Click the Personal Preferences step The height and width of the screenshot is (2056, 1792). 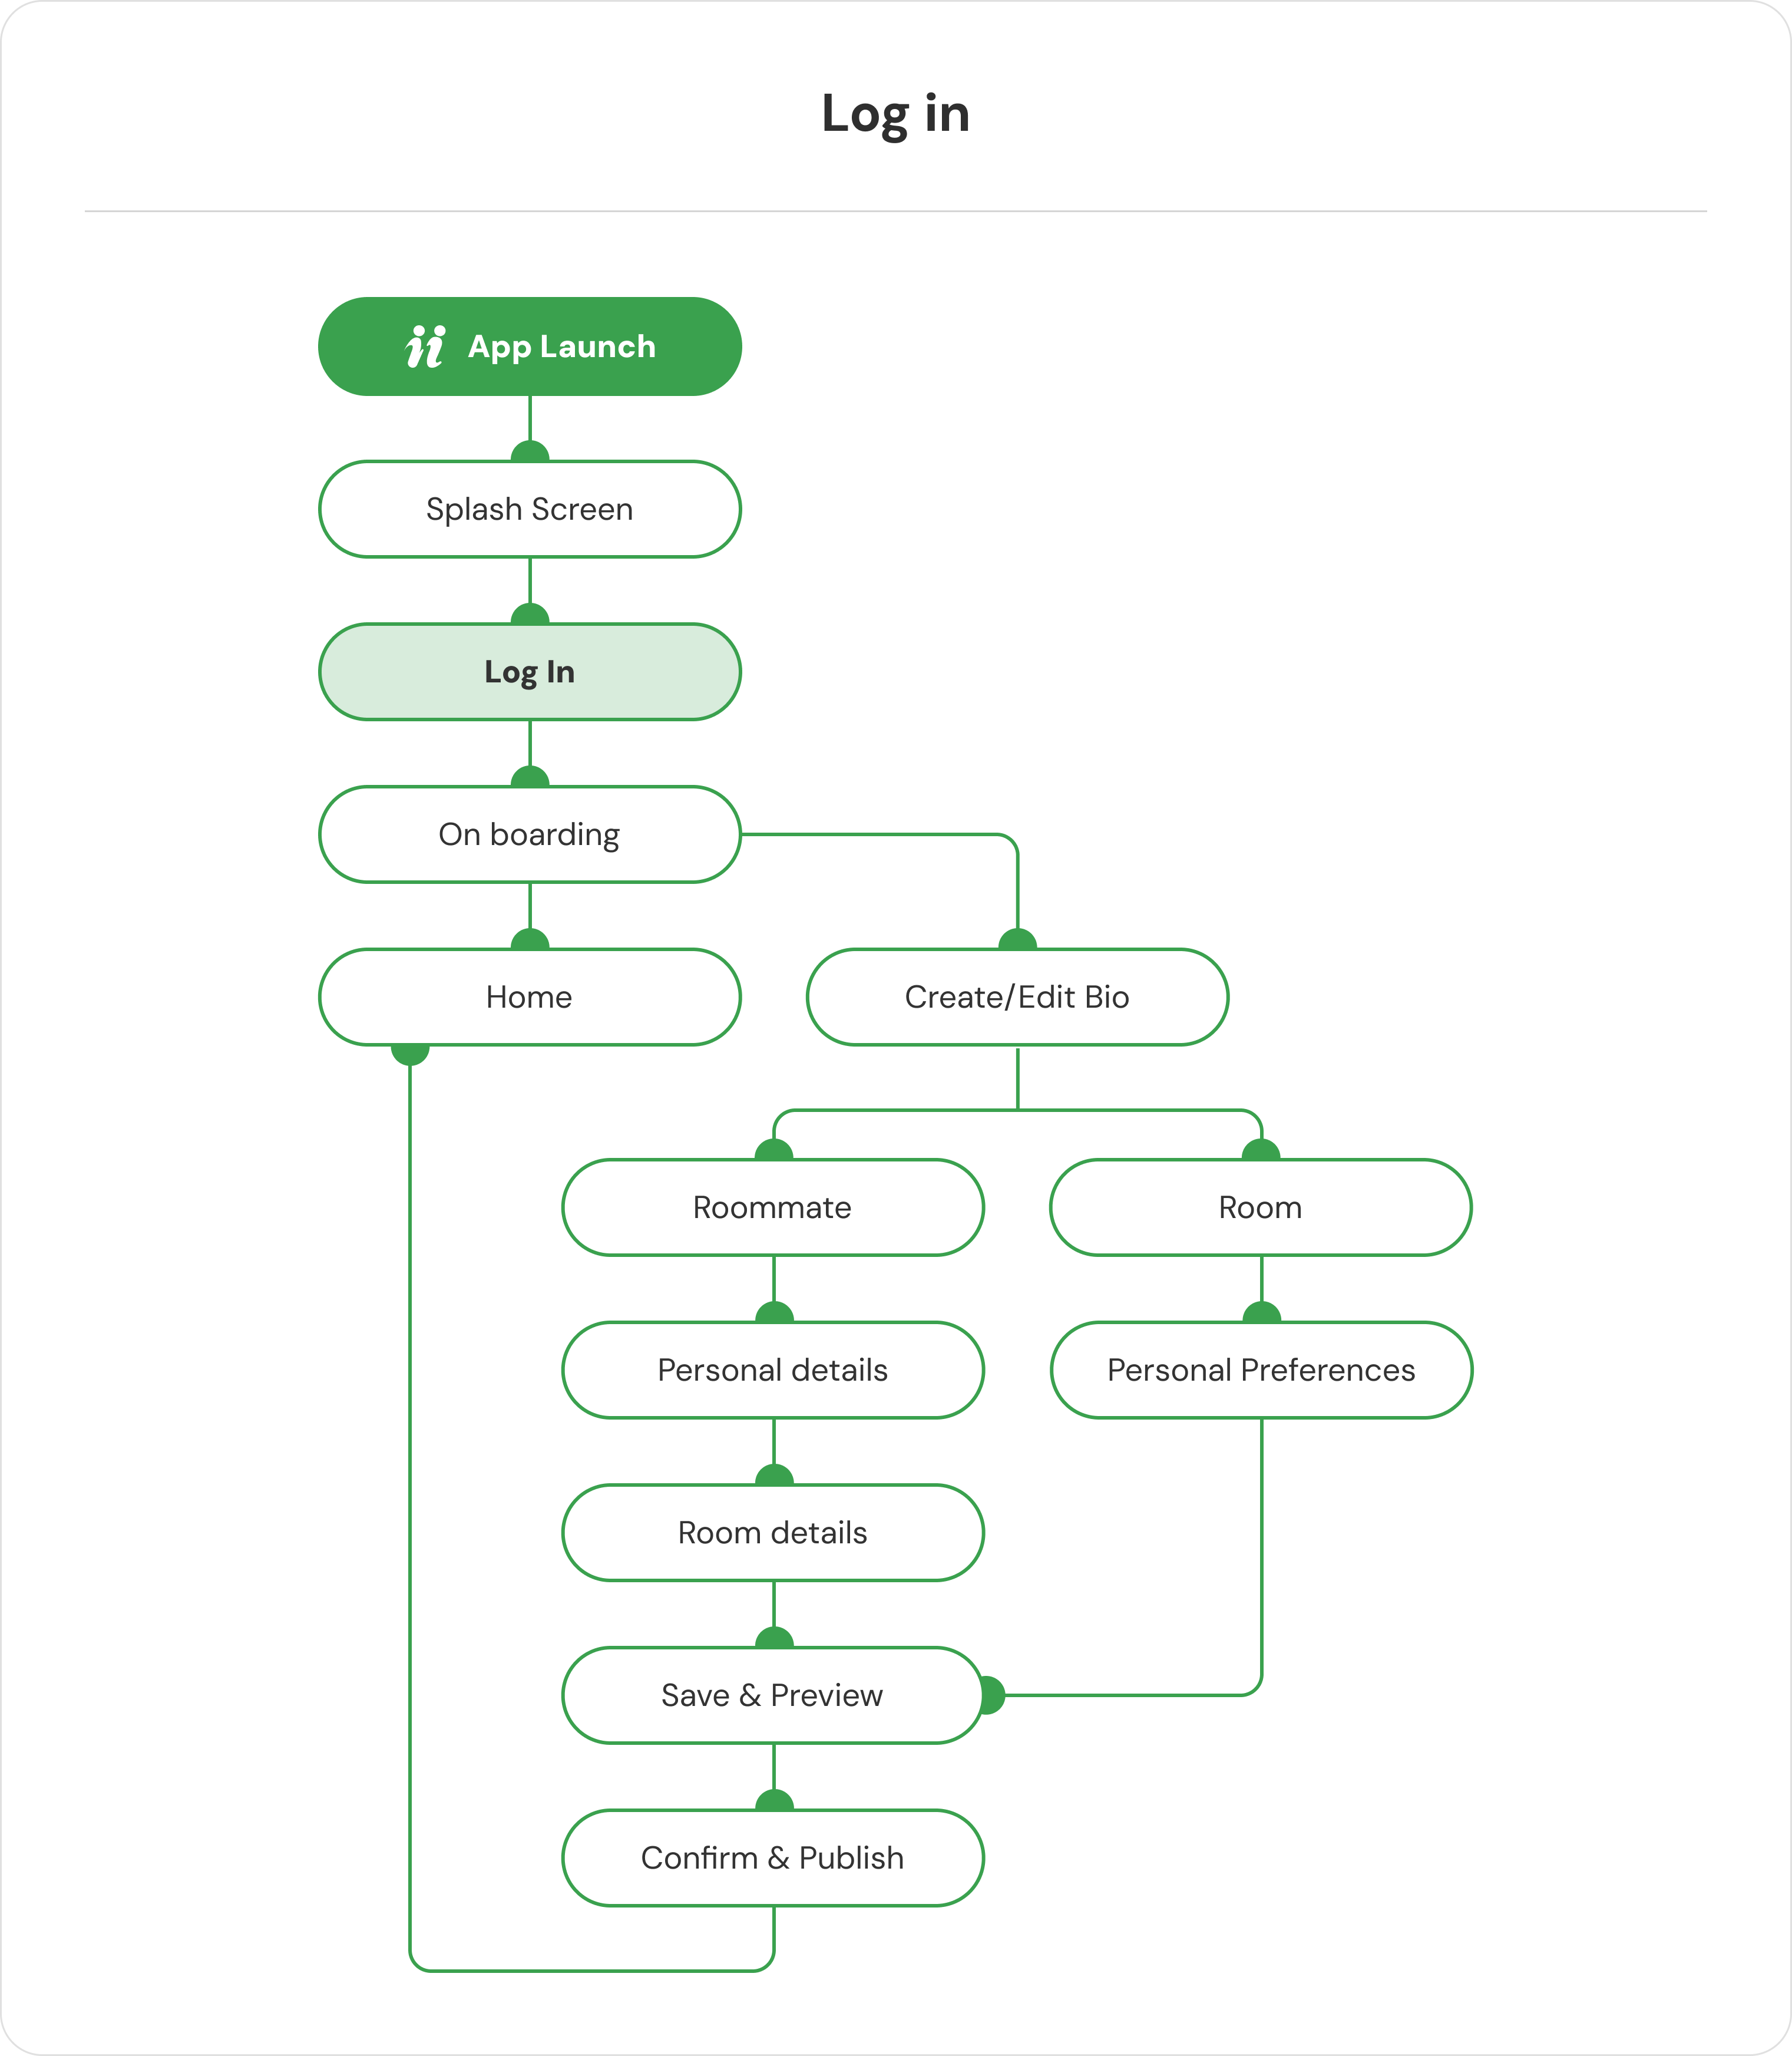(1260, 1369)
